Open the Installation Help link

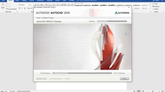click(x=41, y=79)
